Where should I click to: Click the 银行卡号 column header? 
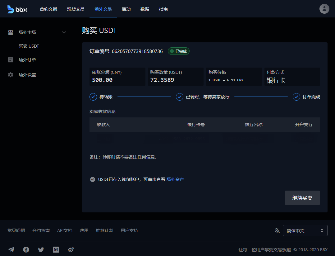coord(196,125)
